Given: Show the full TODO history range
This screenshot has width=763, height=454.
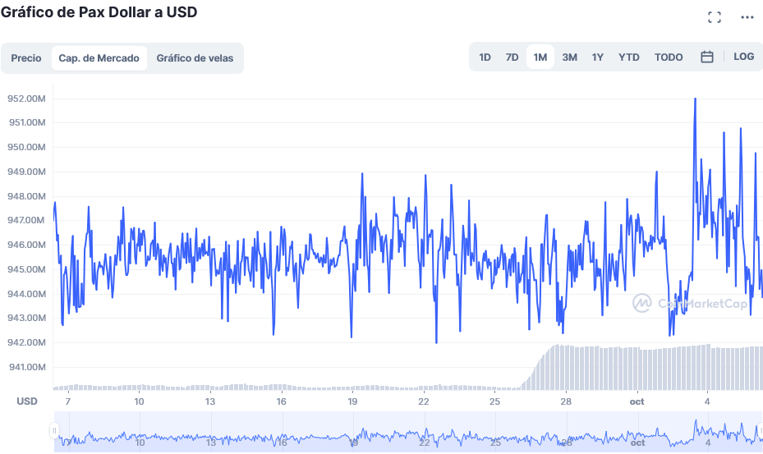Looking at the screenshot, I should click(x=669, y=57).
